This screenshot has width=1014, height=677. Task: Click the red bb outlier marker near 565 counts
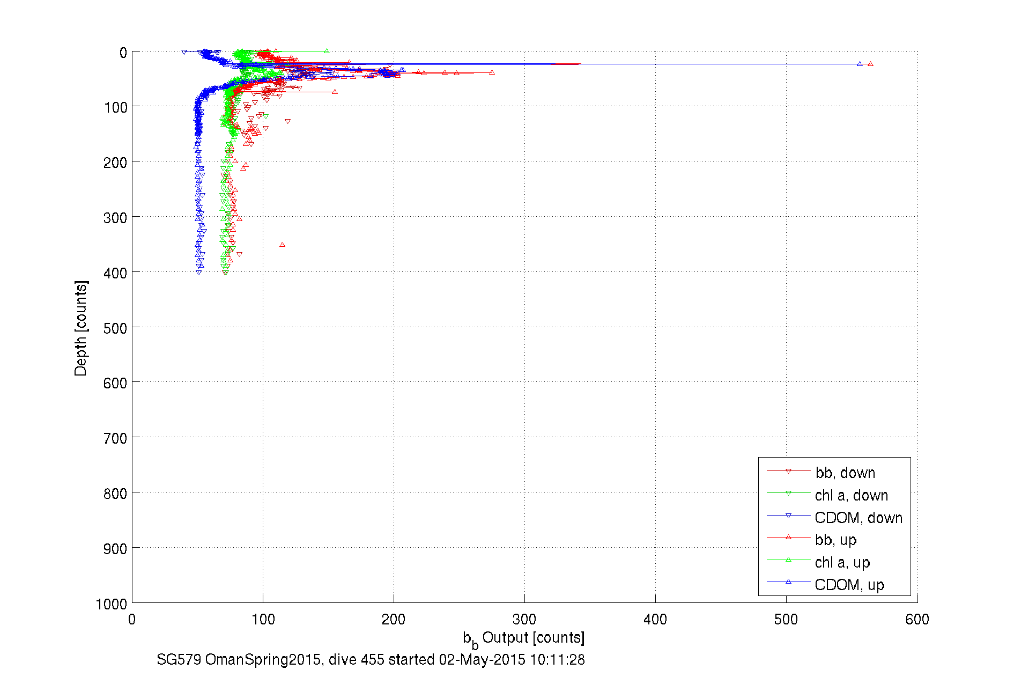click(x=870, y=64)
